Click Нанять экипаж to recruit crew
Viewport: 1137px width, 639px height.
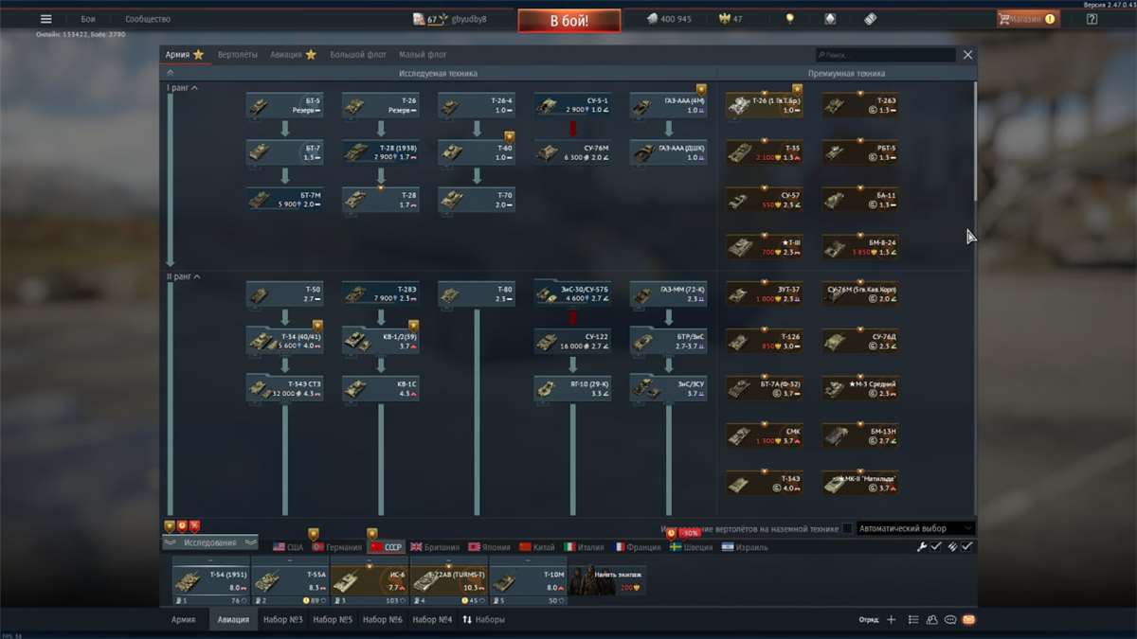pos(606,581)
